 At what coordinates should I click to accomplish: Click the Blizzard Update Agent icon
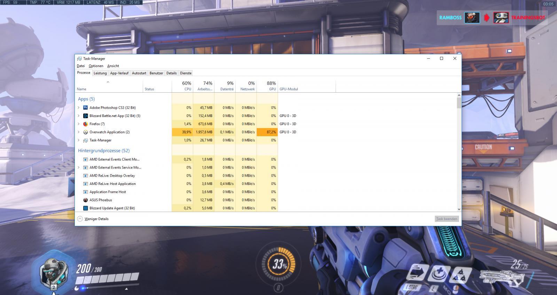point(86,208)
